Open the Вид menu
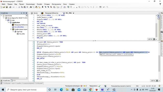 [x=16, y=4]
